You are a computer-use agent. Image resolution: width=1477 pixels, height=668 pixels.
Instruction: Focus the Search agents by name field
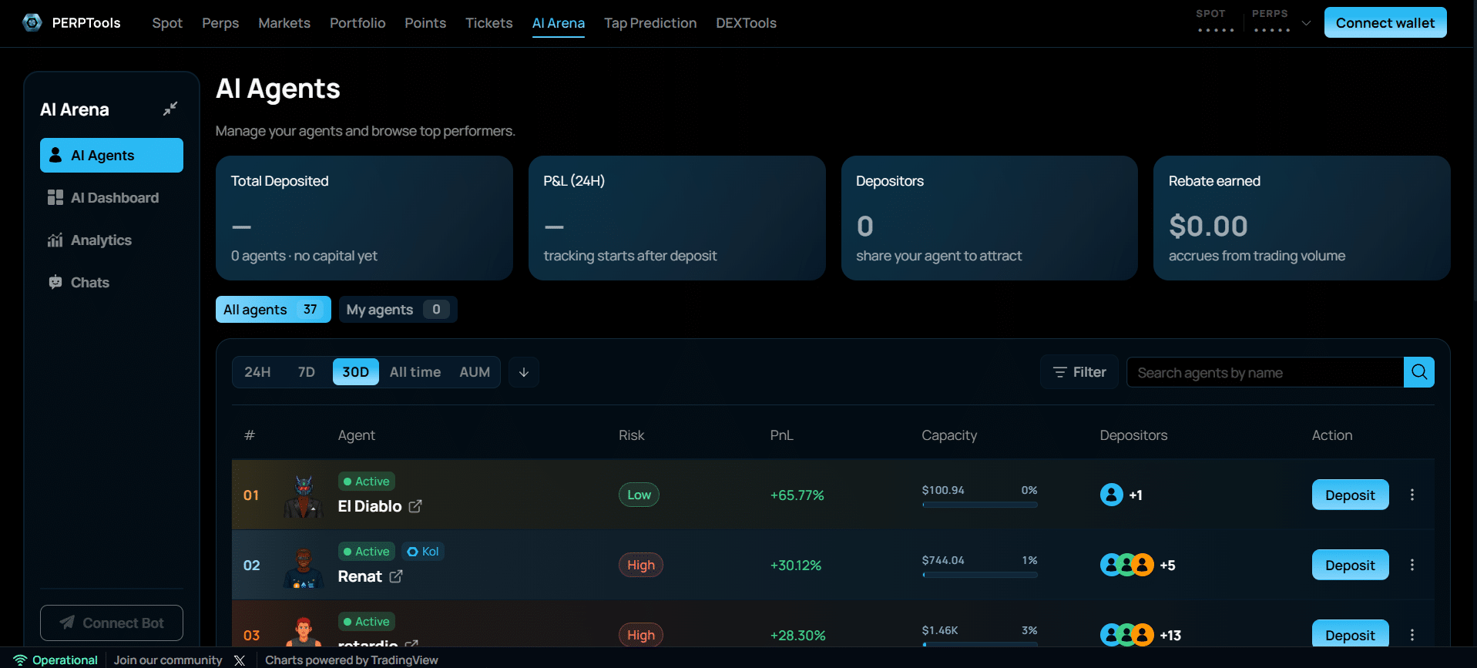point(1265,372)
